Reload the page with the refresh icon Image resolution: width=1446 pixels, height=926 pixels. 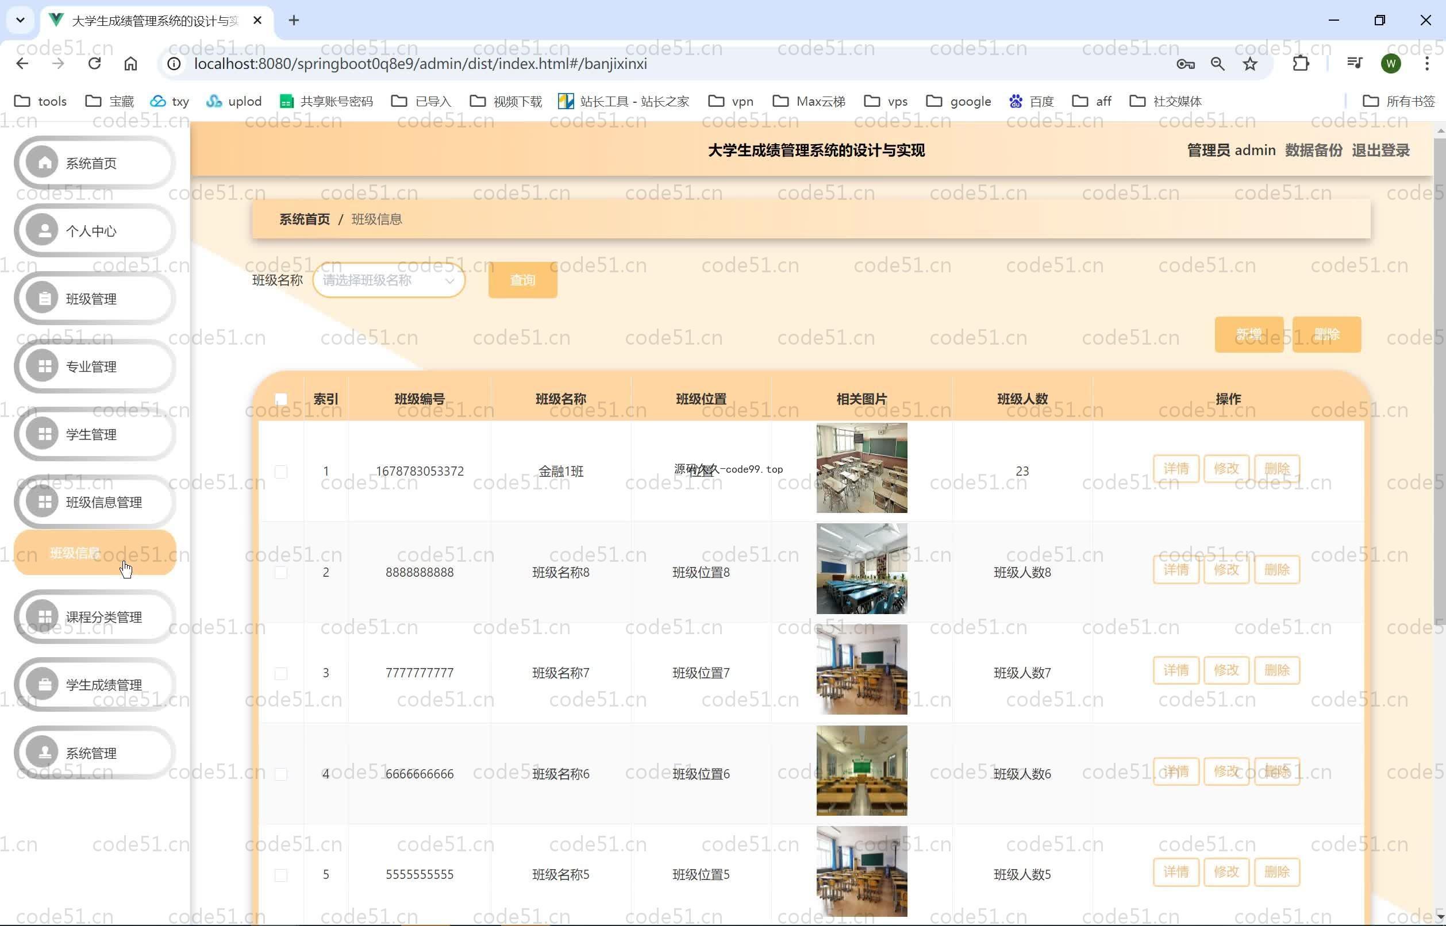click(94, 64)
